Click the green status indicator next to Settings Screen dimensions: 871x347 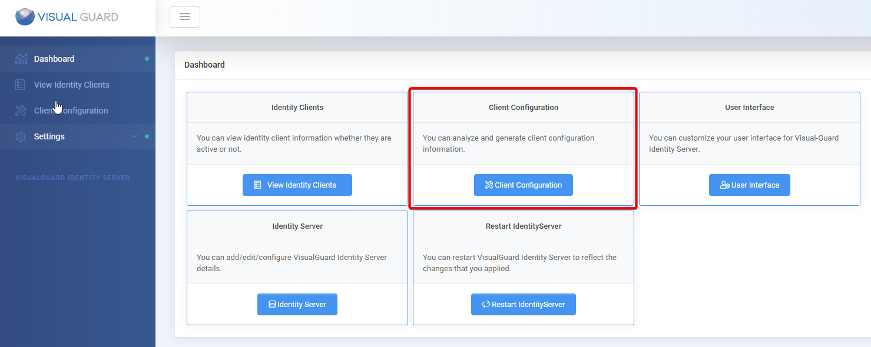click(x=145, y=136)
